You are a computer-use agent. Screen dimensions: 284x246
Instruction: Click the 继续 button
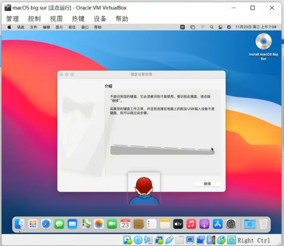(207, 184)
